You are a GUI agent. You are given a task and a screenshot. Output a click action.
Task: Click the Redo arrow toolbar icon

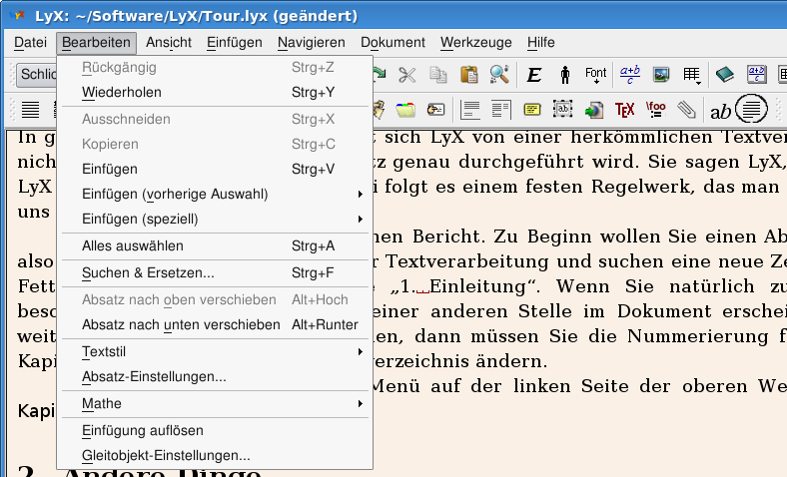coord(380,75)
